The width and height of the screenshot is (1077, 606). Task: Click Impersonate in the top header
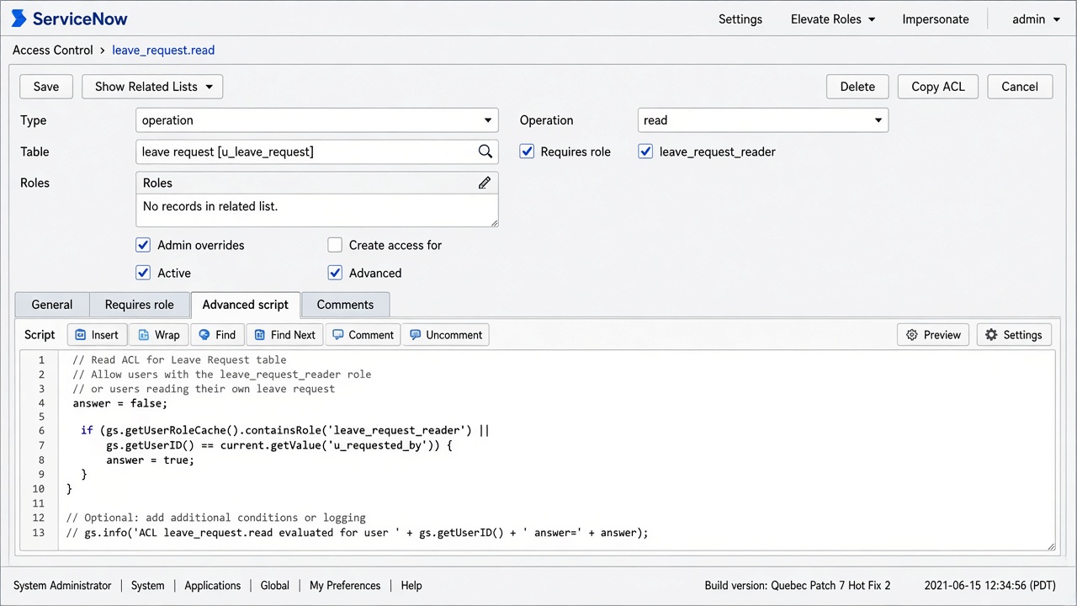[x=936, y=19]
